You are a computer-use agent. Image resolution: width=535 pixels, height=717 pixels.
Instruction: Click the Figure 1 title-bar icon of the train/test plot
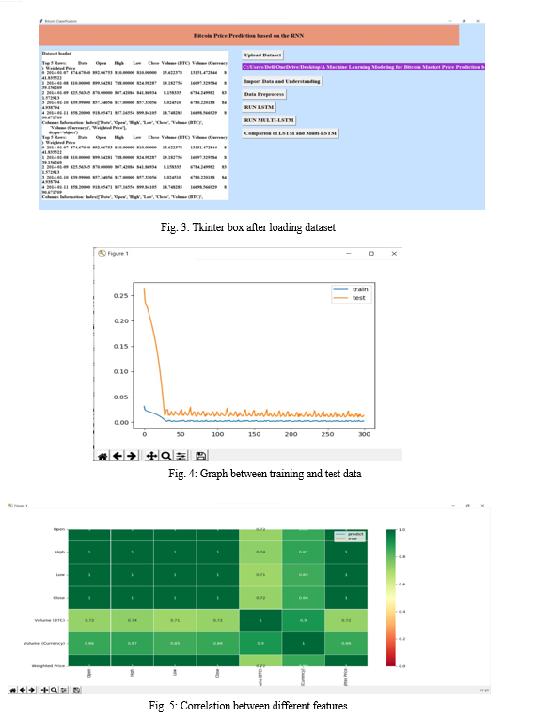pos(102,254)
